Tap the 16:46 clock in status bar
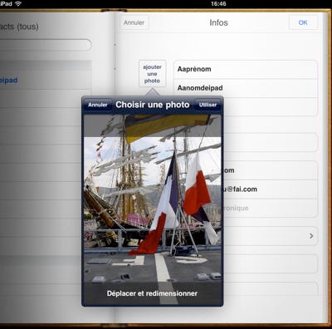Image resolution: width=332 pixels, height=329 pixels. (218, 3)
